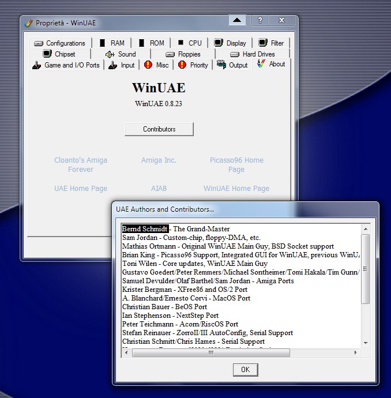
Task: Click the contributors list vertical scrollbar
Action: [x=364, y=288]
